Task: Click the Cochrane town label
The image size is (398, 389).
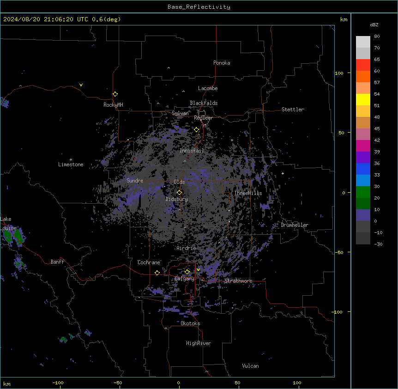Action: coord(149,262)
